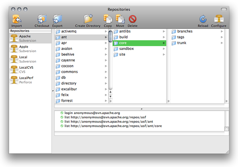
Task: Click the first column scroll-down arrow
Action: click(x=110, y=97)
